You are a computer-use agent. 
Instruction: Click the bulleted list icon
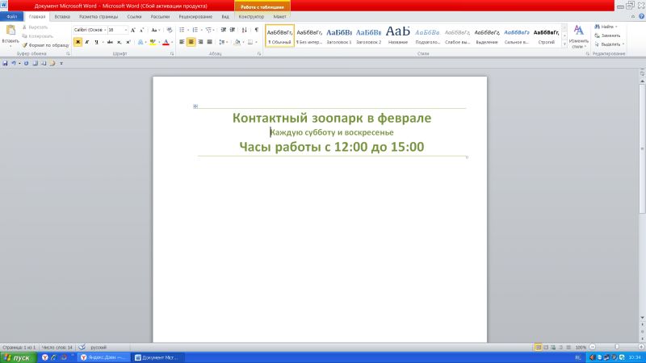[182, 29]
